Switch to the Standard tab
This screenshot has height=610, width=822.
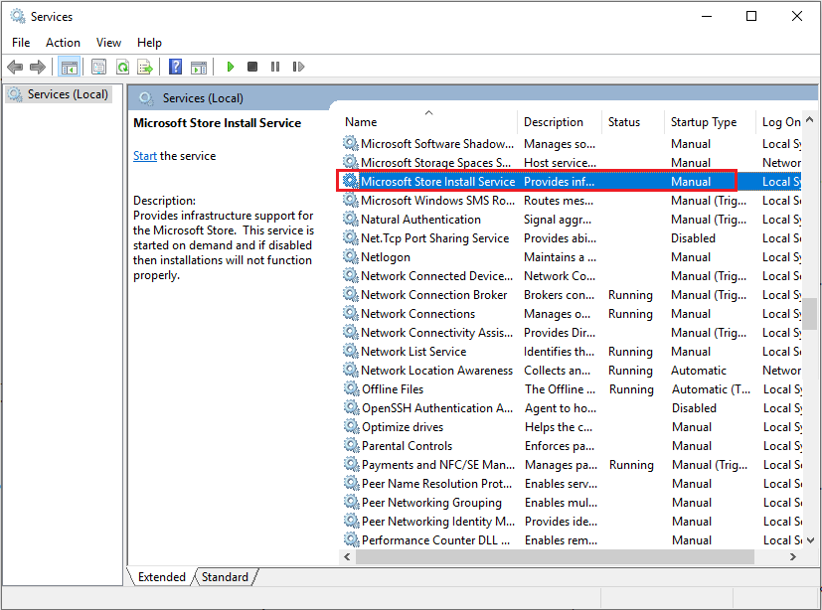[x=225, y=577]
